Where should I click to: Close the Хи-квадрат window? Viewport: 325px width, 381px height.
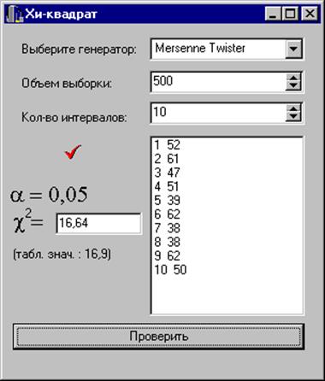310,14
